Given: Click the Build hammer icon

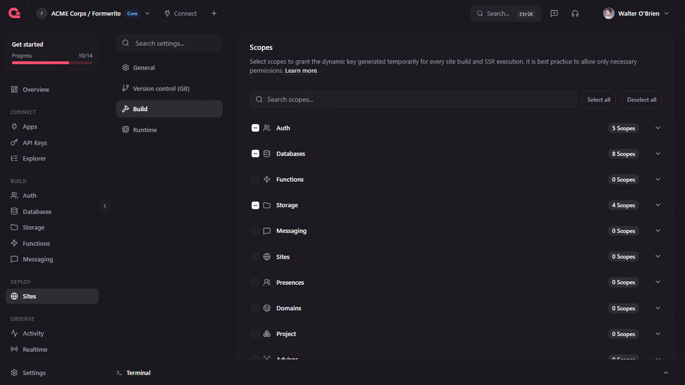Looking at the screenshot, I should pos(126,109).
